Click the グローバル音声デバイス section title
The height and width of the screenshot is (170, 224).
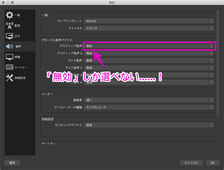(x=57, y=40)
